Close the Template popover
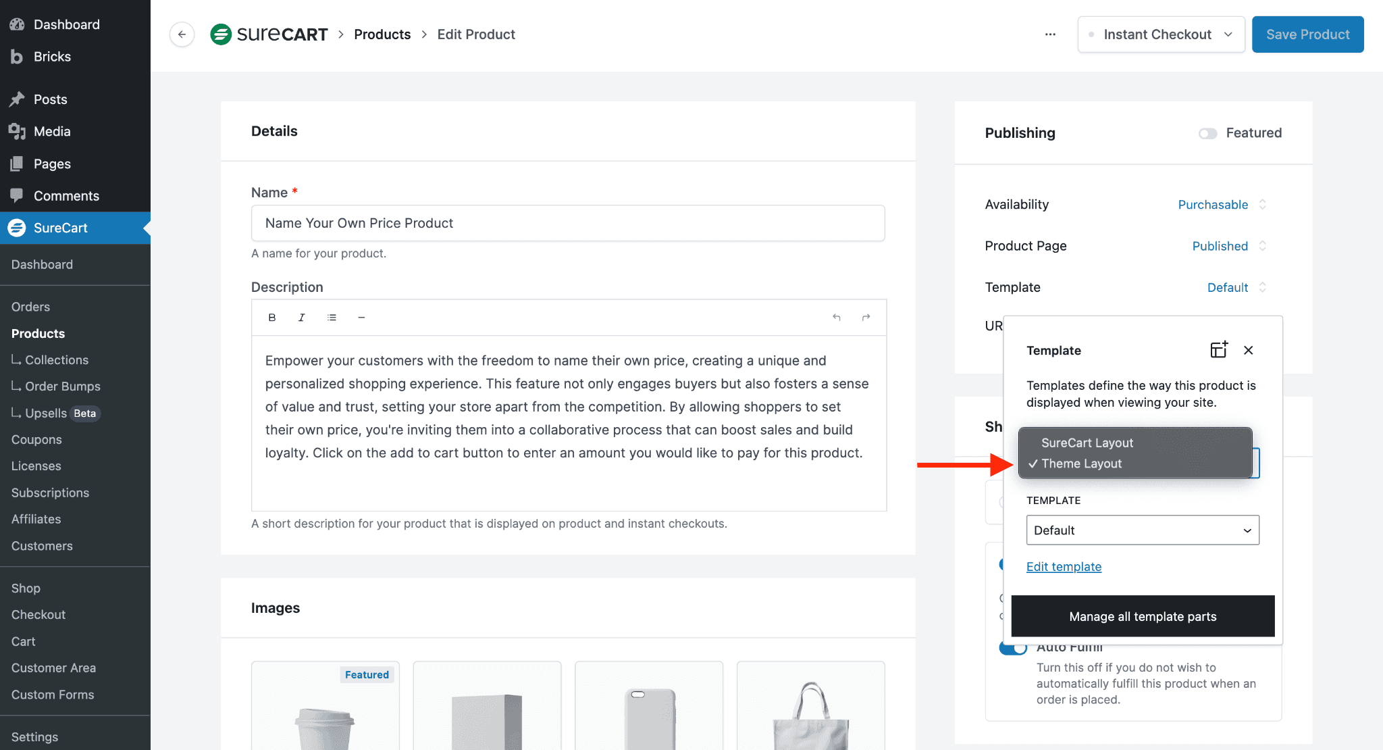 coord(1248,350)
